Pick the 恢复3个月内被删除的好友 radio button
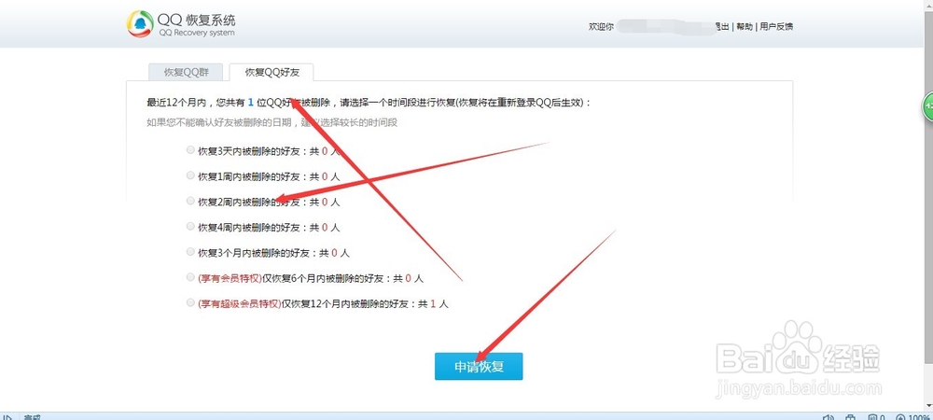933x420 pixels. tap(190, 252)
